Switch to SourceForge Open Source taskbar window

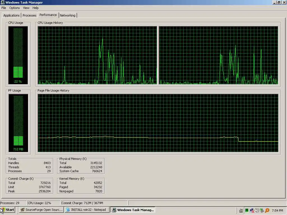click(41, 210)
